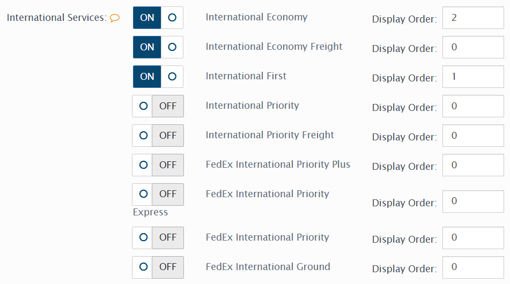510x284 pixels.
Task: Switch off the International First service
Action: coord(158,77)
